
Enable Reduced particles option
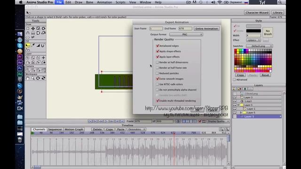157,73
